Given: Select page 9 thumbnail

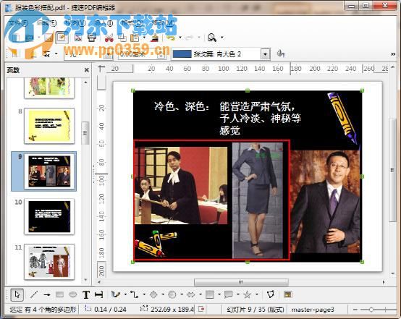Looking at the screenshot, I should coord(49,171).
